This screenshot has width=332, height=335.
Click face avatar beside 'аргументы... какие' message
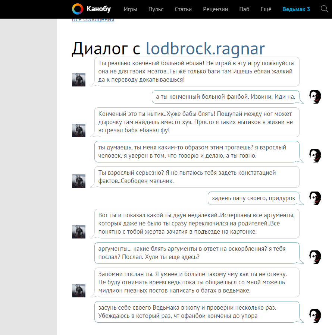coord(315,257)
